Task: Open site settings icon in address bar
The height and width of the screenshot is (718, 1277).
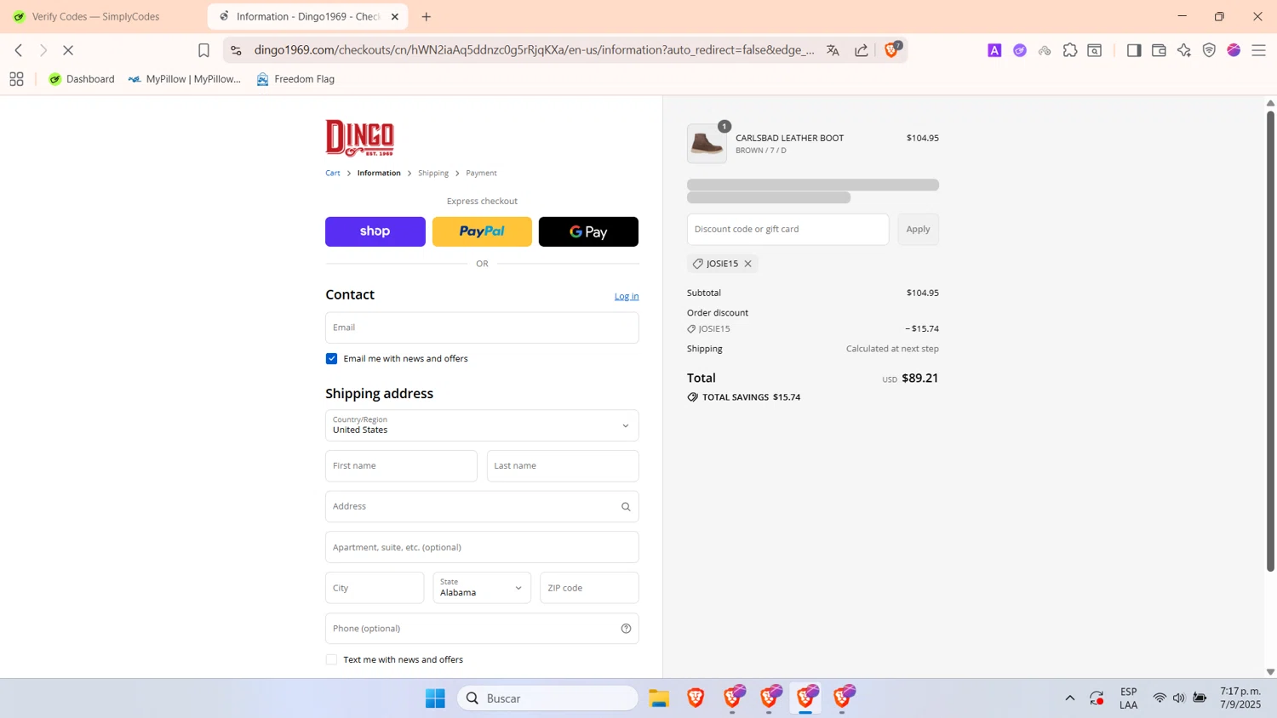Action: (237, 50)
